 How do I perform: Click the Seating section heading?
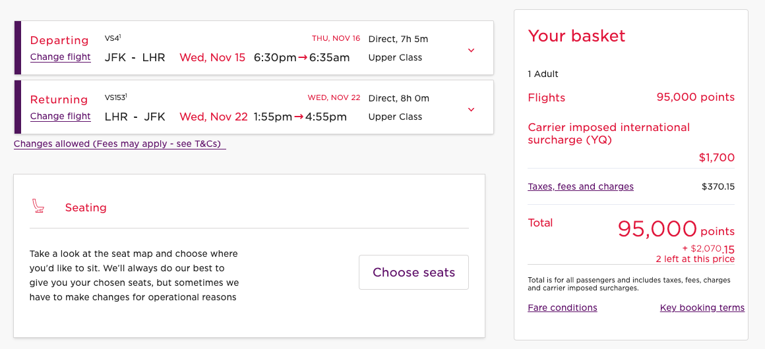(86, 207)
